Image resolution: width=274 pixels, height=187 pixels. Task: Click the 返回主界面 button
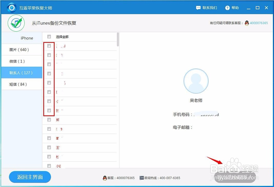[30, 177]
